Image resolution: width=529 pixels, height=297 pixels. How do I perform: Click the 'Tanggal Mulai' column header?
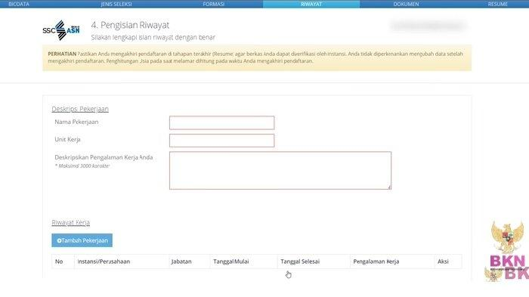click(230, 261)
